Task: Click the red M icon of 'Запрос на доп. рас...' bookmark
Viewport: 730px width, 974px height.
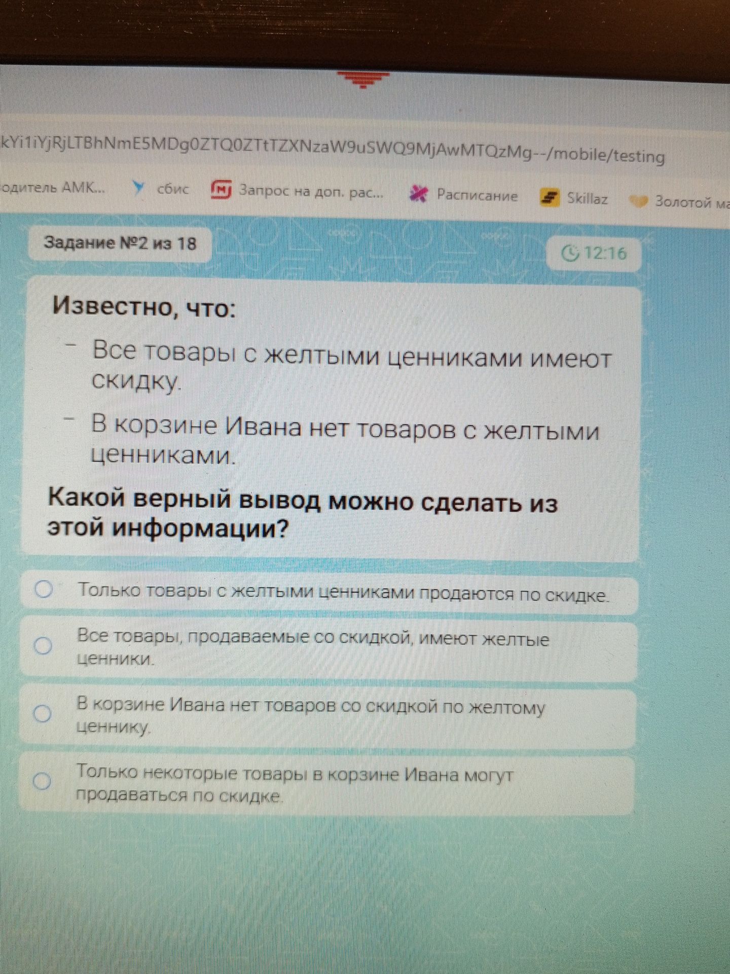Action: click(222, 191)
